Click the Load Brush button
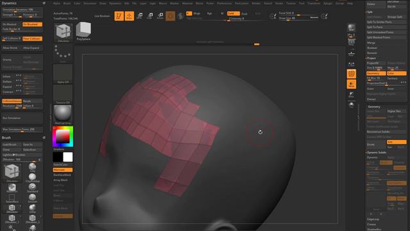This screenshot has width=410, height=231. pos(12,144)
